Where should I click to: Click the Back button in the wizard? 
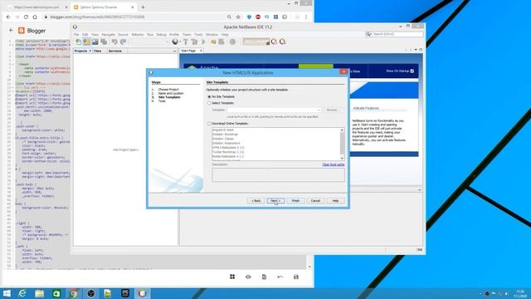point(256,201)
